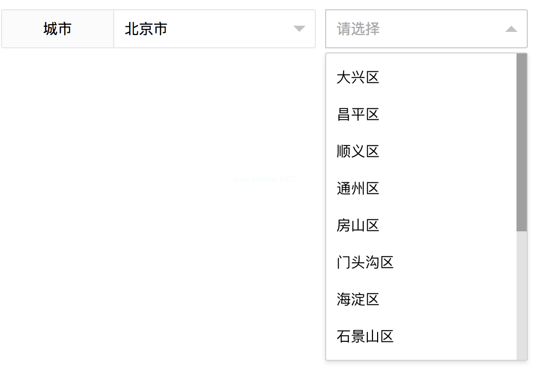The width and height of the screenshot is (534, 367).
Task: Collapse the list using the 请选择 up arrow
Action: tap(511, 29)
